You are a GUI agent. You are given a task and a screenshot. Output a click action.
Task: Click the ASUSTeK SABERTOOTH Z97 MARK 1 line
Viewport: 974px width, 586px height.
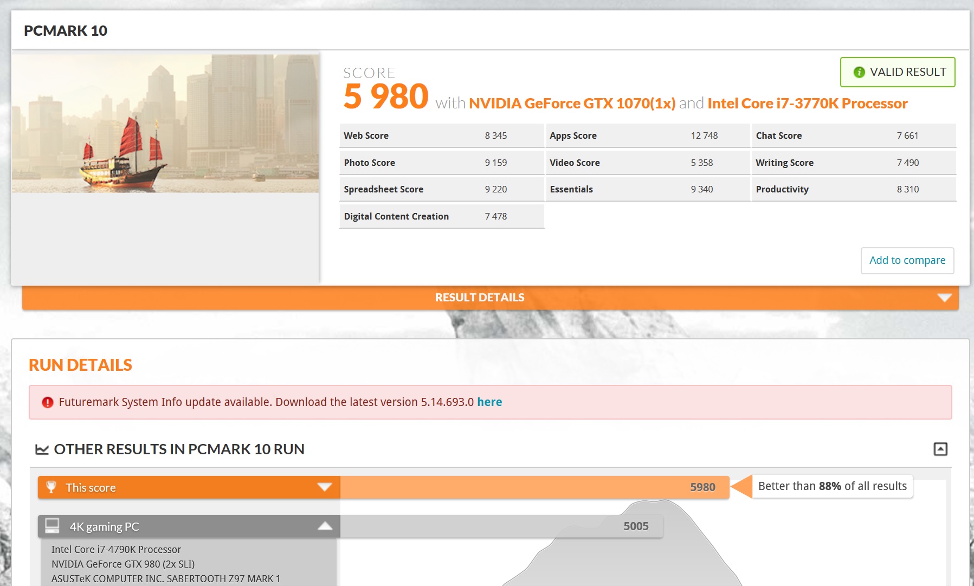(x=166, y=579)
